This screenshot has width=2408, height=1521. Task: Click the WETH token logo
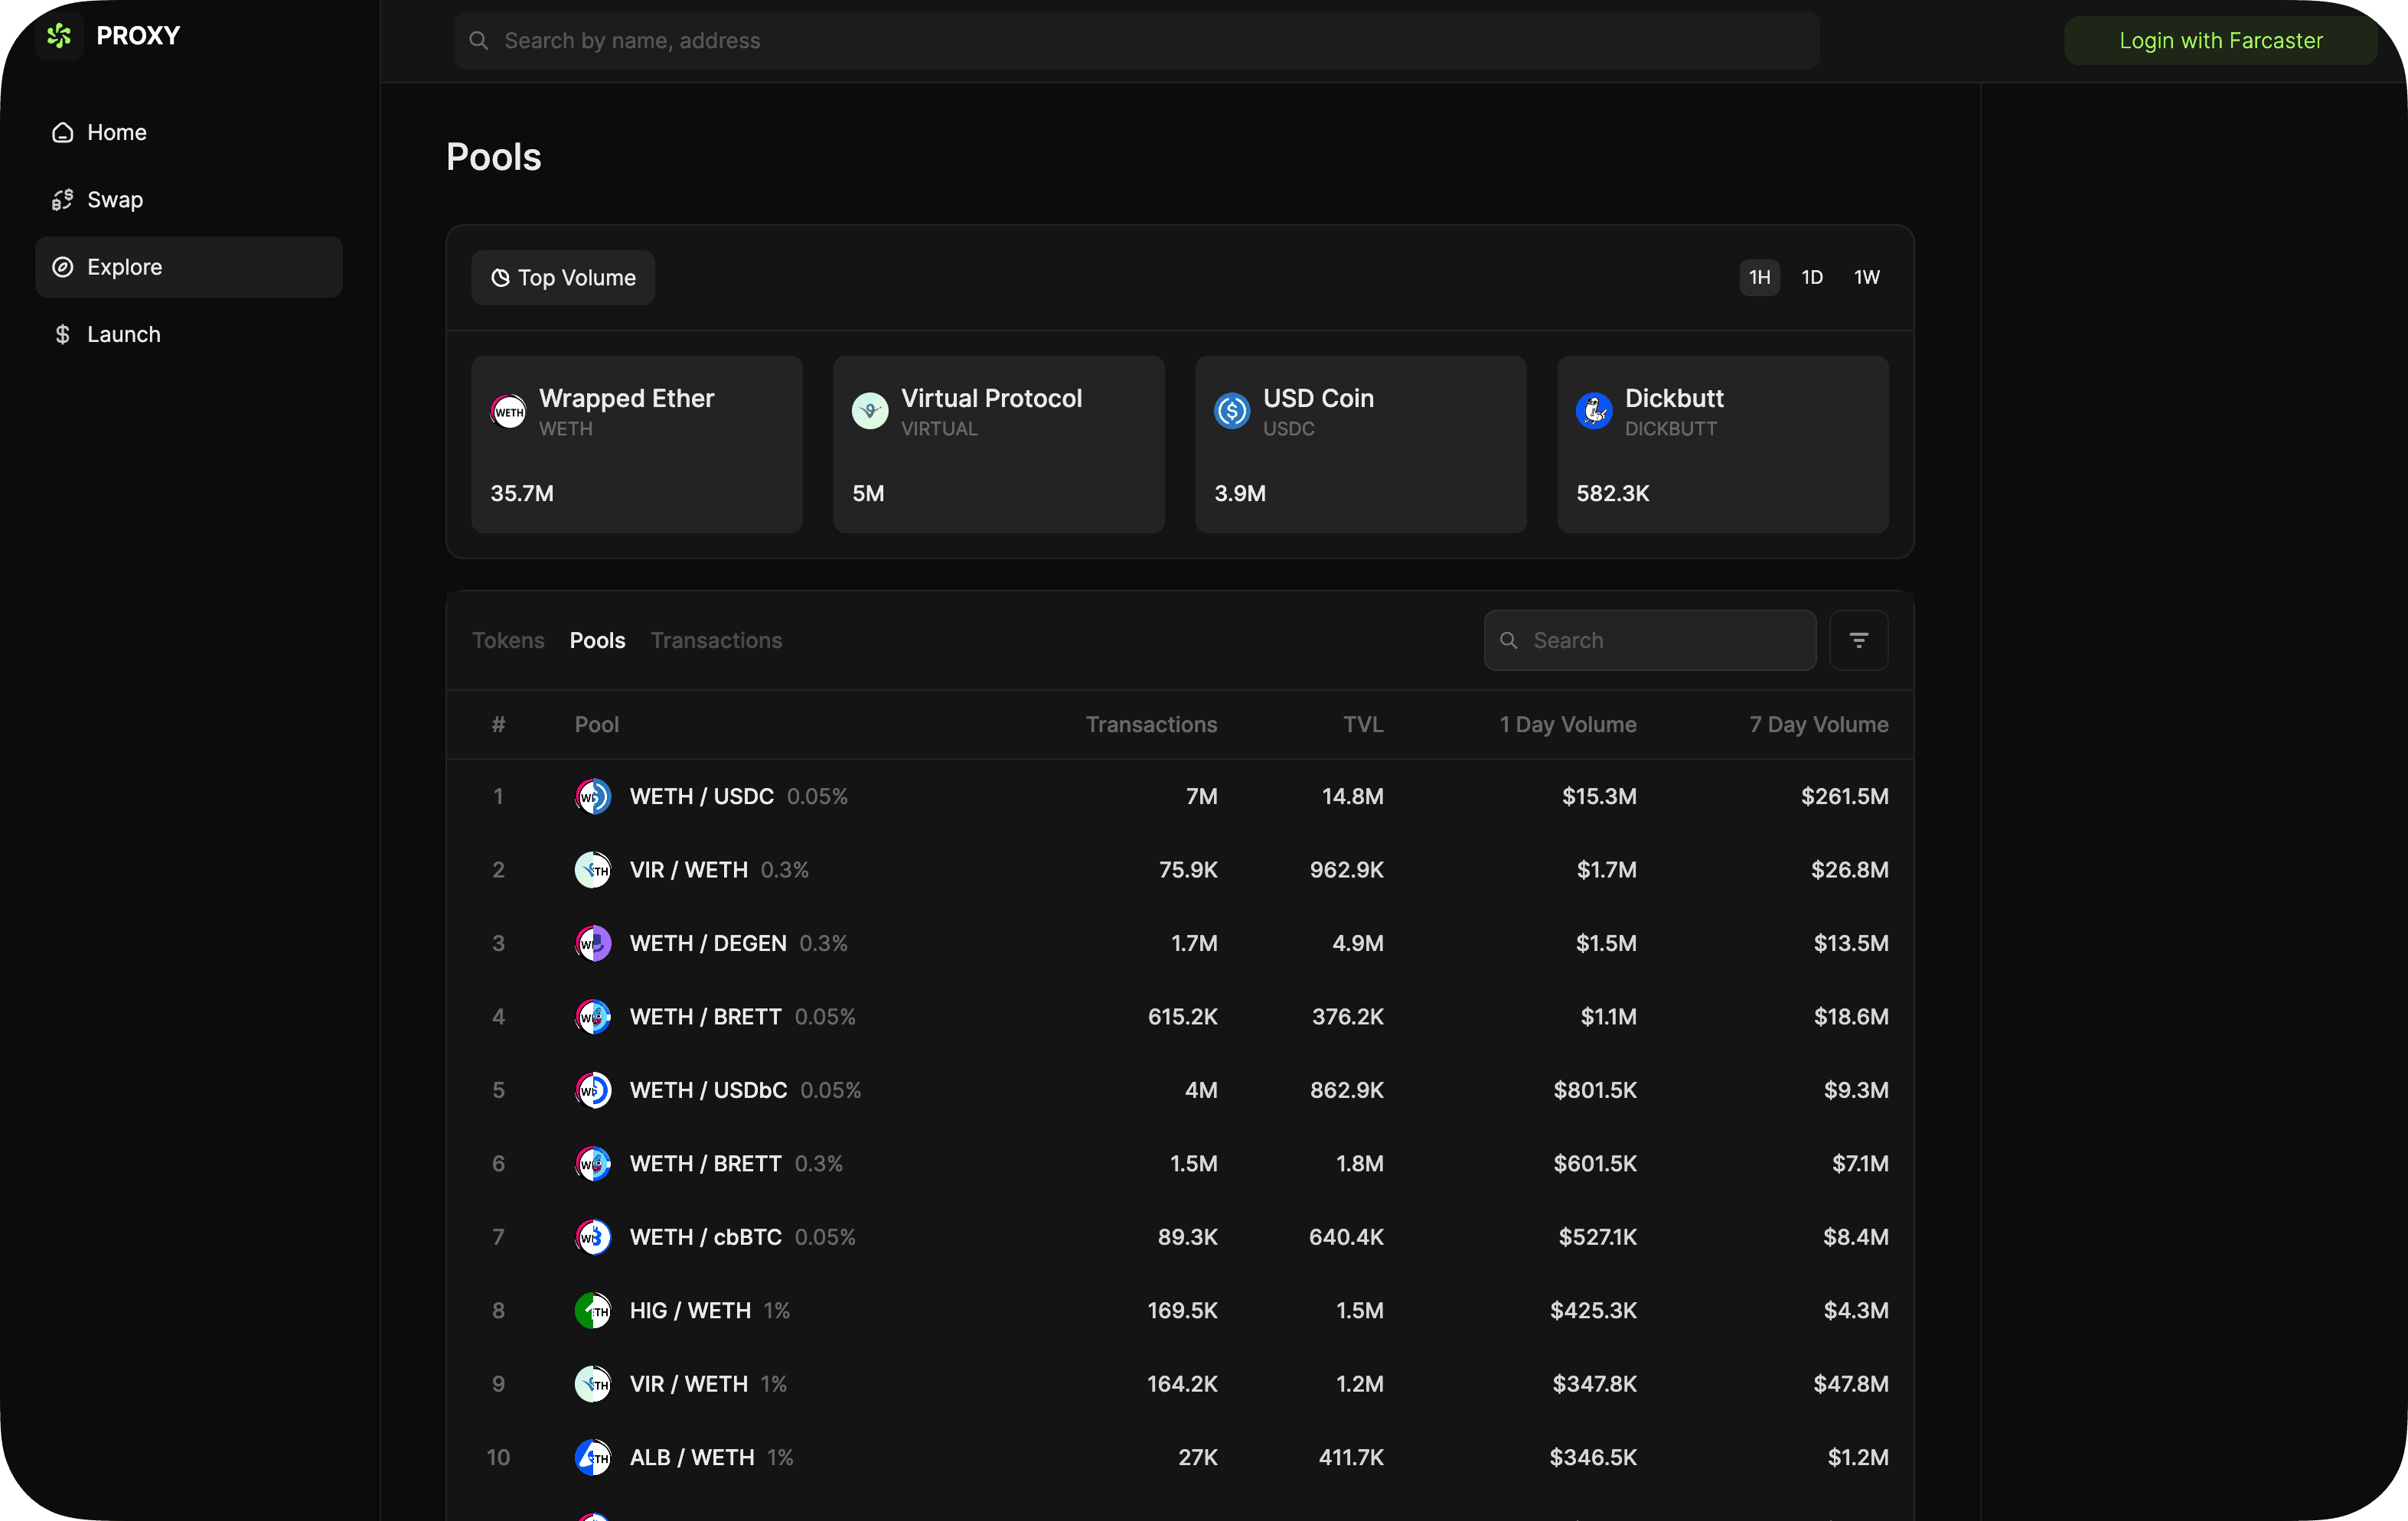pyautogui.click(x=509, y=411)
